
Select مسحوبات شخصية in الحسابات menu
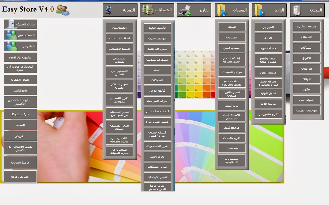coord(157,59)
